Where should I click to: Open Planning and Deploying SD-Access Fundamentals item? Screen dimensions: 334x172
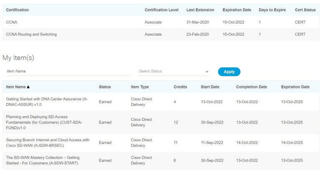44,123
